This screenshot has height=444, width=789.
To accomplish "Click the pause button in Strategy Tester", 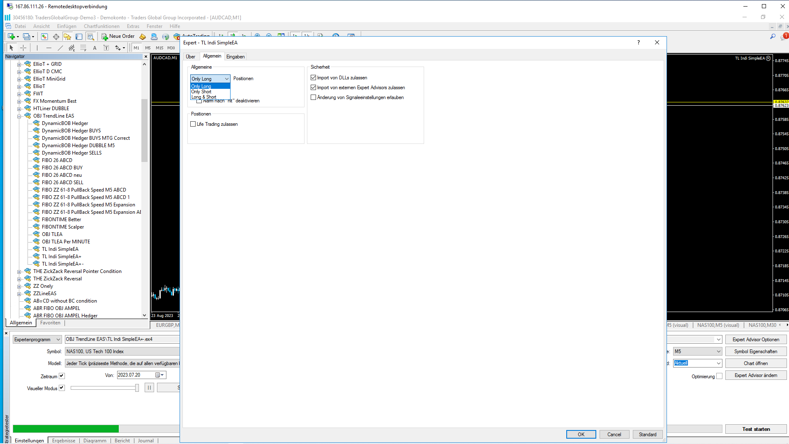I will [x=149, y=388].
